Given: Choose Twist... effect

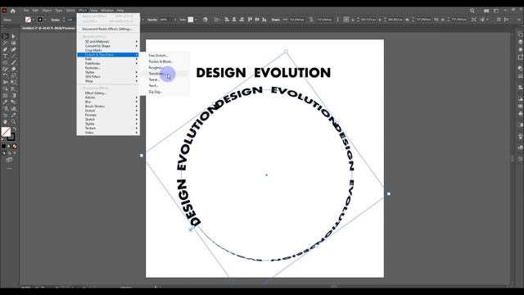Looking at the screenshot, I should point(164,85).
